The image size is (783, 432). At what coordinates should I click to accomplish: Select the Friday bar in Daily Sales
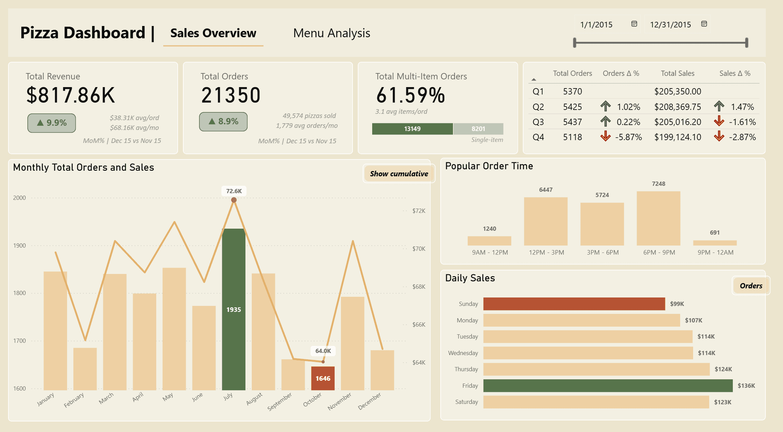[607, 386]
